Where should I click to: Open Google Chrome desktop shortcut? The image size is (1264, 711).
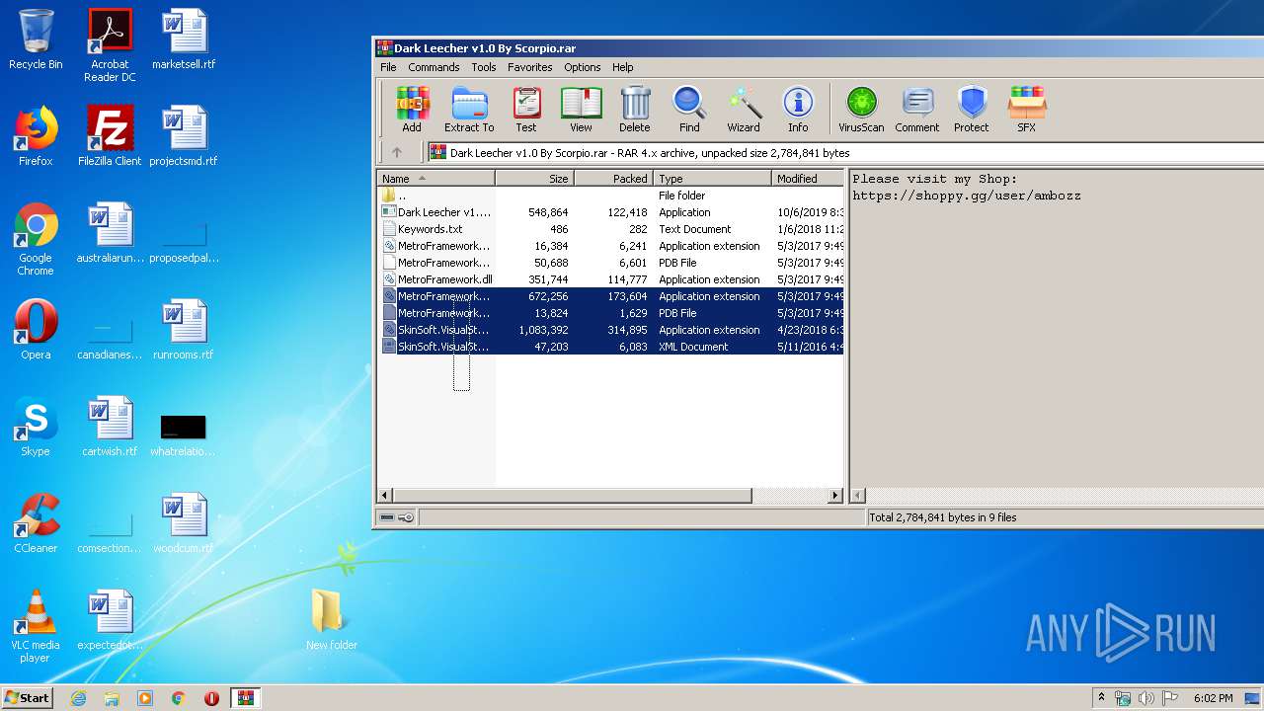36,239
